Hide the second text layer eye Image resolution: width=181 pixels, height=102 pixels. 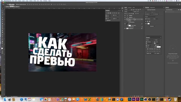[125, 17]
